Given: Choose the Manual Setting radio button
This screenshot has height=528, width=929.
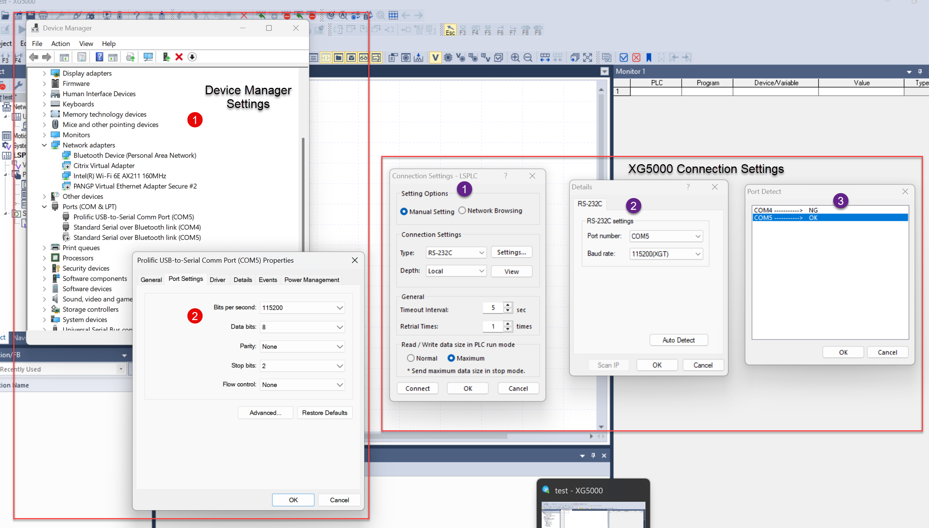Looking at the screenshot, I should [404, 211].
